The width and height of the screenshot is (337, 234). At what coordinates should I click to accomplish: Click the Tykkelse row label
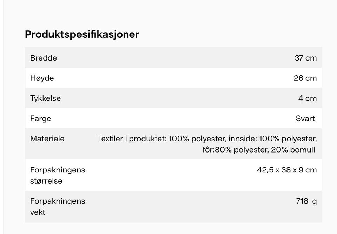(45, 98)
